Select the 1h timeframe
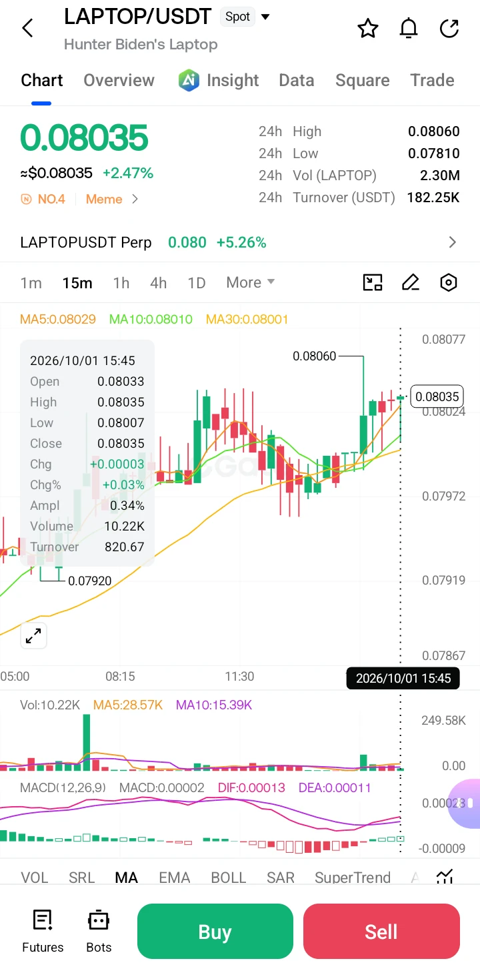This screenshot has height=979, width=480. point(121,283)
